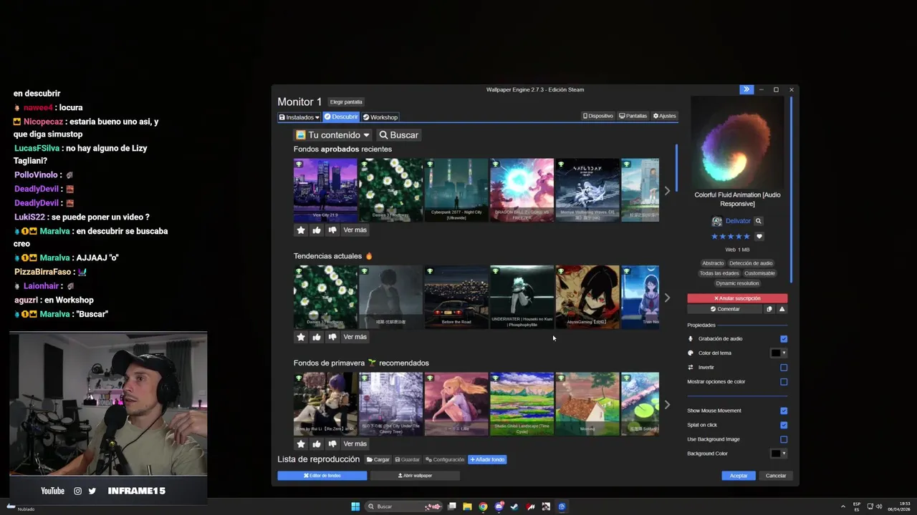Click the copy icon next to Comentar
The width and height of the screenshot is (917, 515).
pyautogui.click(x=769, y=309)
